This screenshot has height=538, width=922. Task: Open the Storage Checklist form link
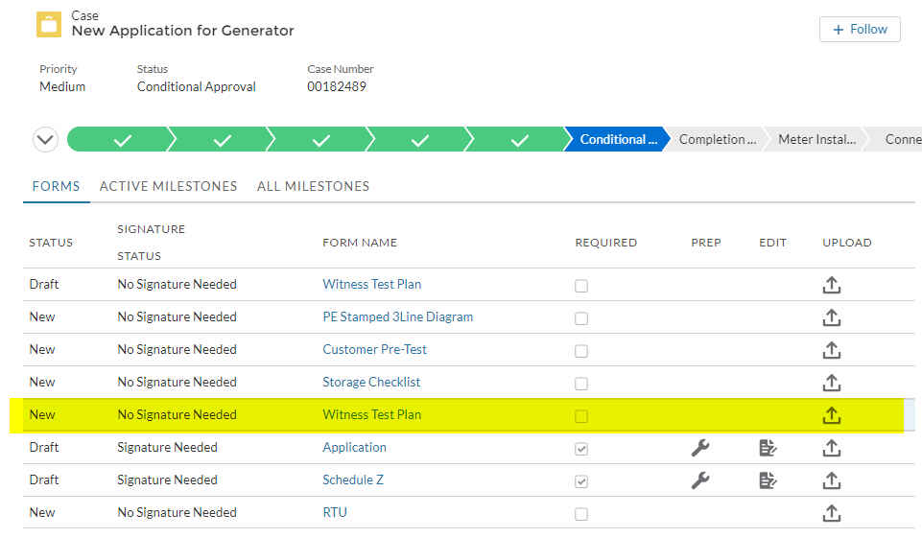(371, 382)
